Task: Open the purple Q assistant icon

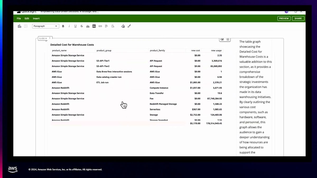Action: (x=287, y=12)
